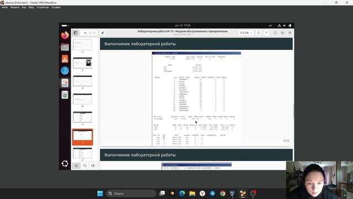
Task: Open Google Chrome from the taskbar
Action: pyautogui.click(x=223, y=193)
